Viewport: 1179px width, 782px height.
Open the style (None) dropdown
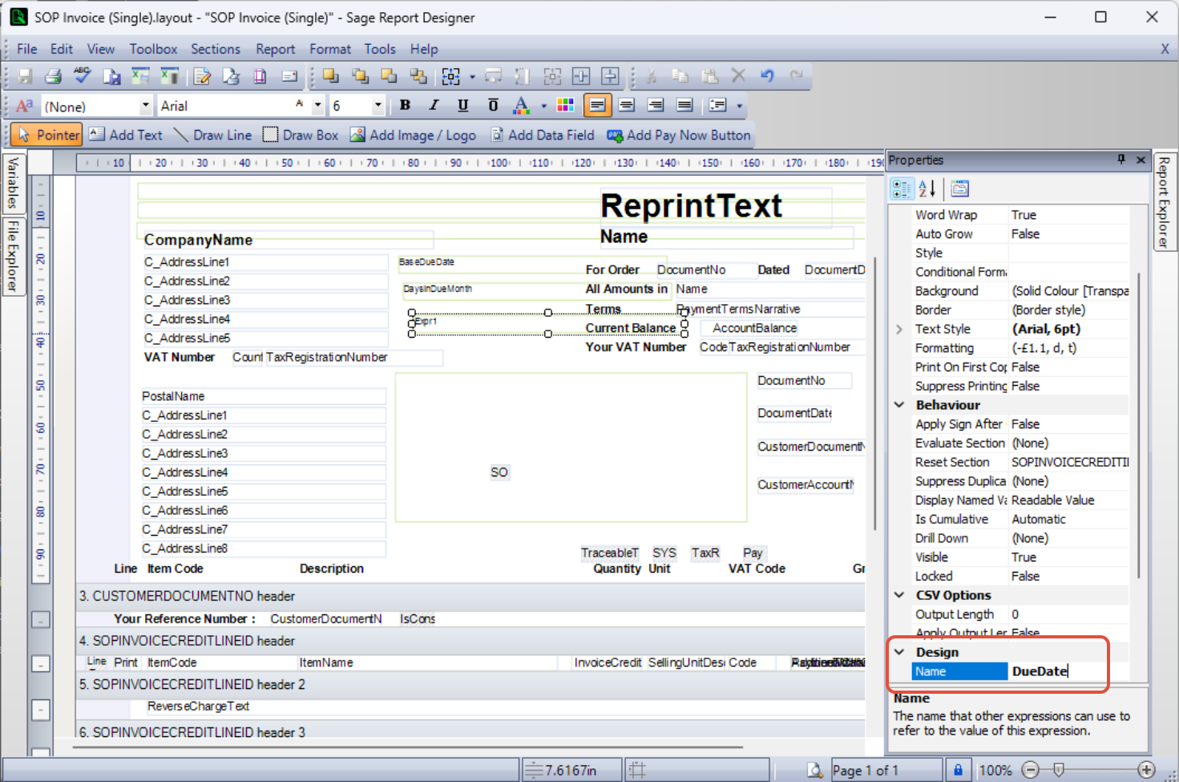tap(146, 105)
